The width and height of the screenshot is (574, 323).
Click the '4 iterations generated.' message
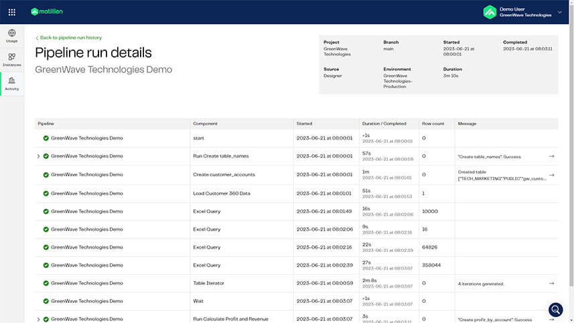coord(481,284)
